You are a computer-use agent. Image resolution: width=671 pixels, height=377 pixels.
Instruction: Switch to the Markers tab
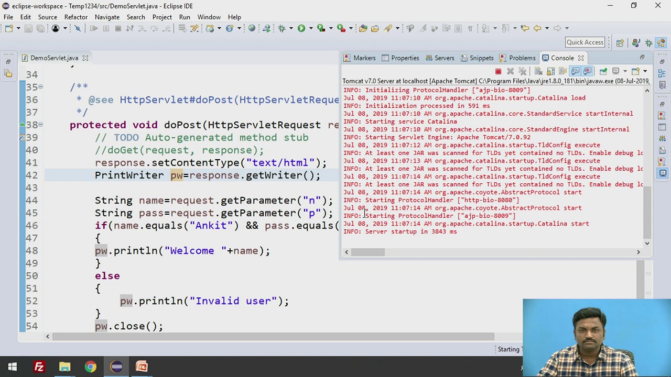click(360, 58)
